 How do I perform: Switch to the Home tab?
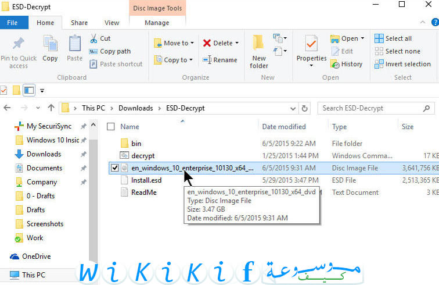coord(45,23)
